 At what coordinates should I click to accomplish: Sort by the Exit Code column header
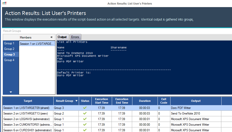(x=164, y=101)
